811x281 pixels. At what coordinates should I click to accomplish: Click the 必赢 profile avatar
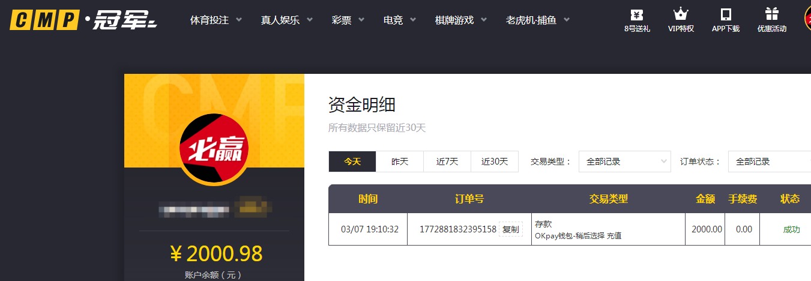pyautogui.click(x=214, y=148)
